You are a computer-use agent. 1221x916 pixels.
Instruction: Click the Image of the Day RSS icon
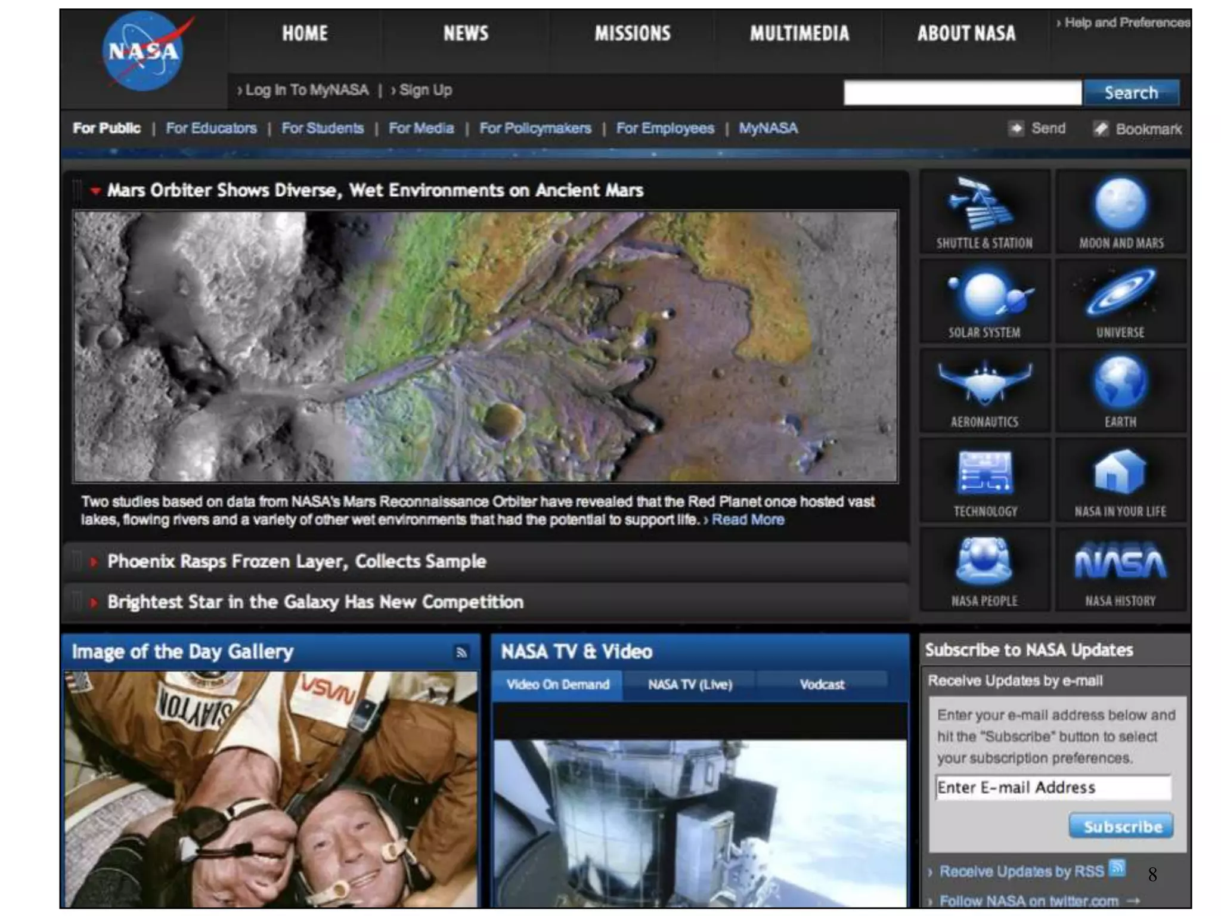[461, 652]
